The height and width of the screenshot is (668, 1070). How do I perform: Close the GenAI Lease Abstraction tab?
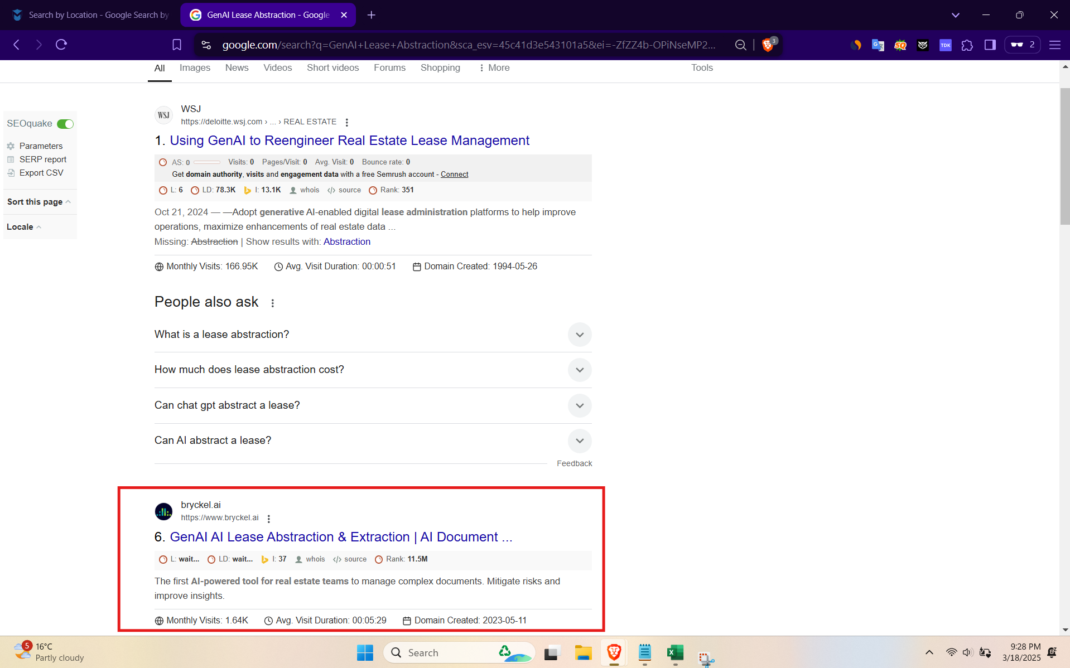pyautogui.click(x=344, y=15)
